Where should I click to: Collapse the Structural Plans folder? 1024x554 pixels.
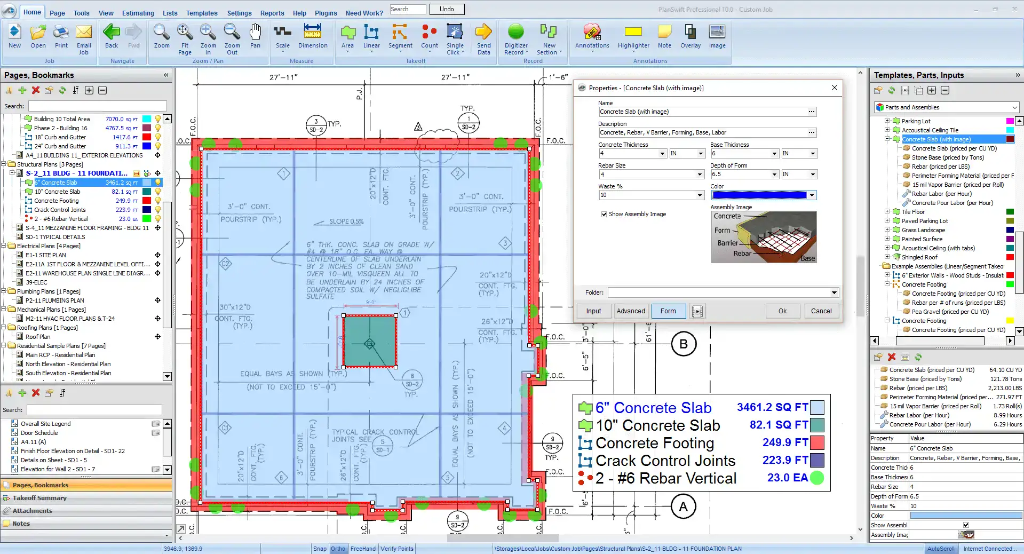pyautogui.click(x=4, y=164)
